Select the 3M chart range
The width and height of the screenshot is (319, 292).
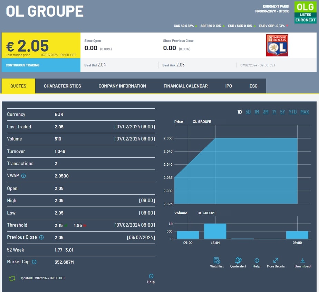pos(265,112)
